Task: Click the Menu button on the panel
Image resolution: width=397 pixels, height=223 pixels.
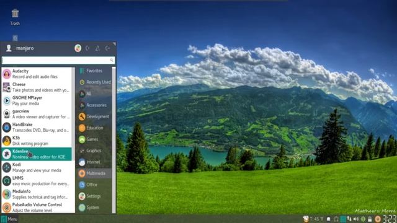Action: [9, 219]
